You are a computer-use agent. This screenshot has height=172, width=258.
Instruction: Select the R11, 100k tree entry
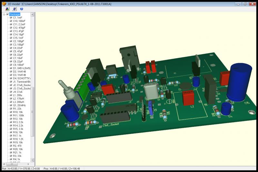(18, 115)
